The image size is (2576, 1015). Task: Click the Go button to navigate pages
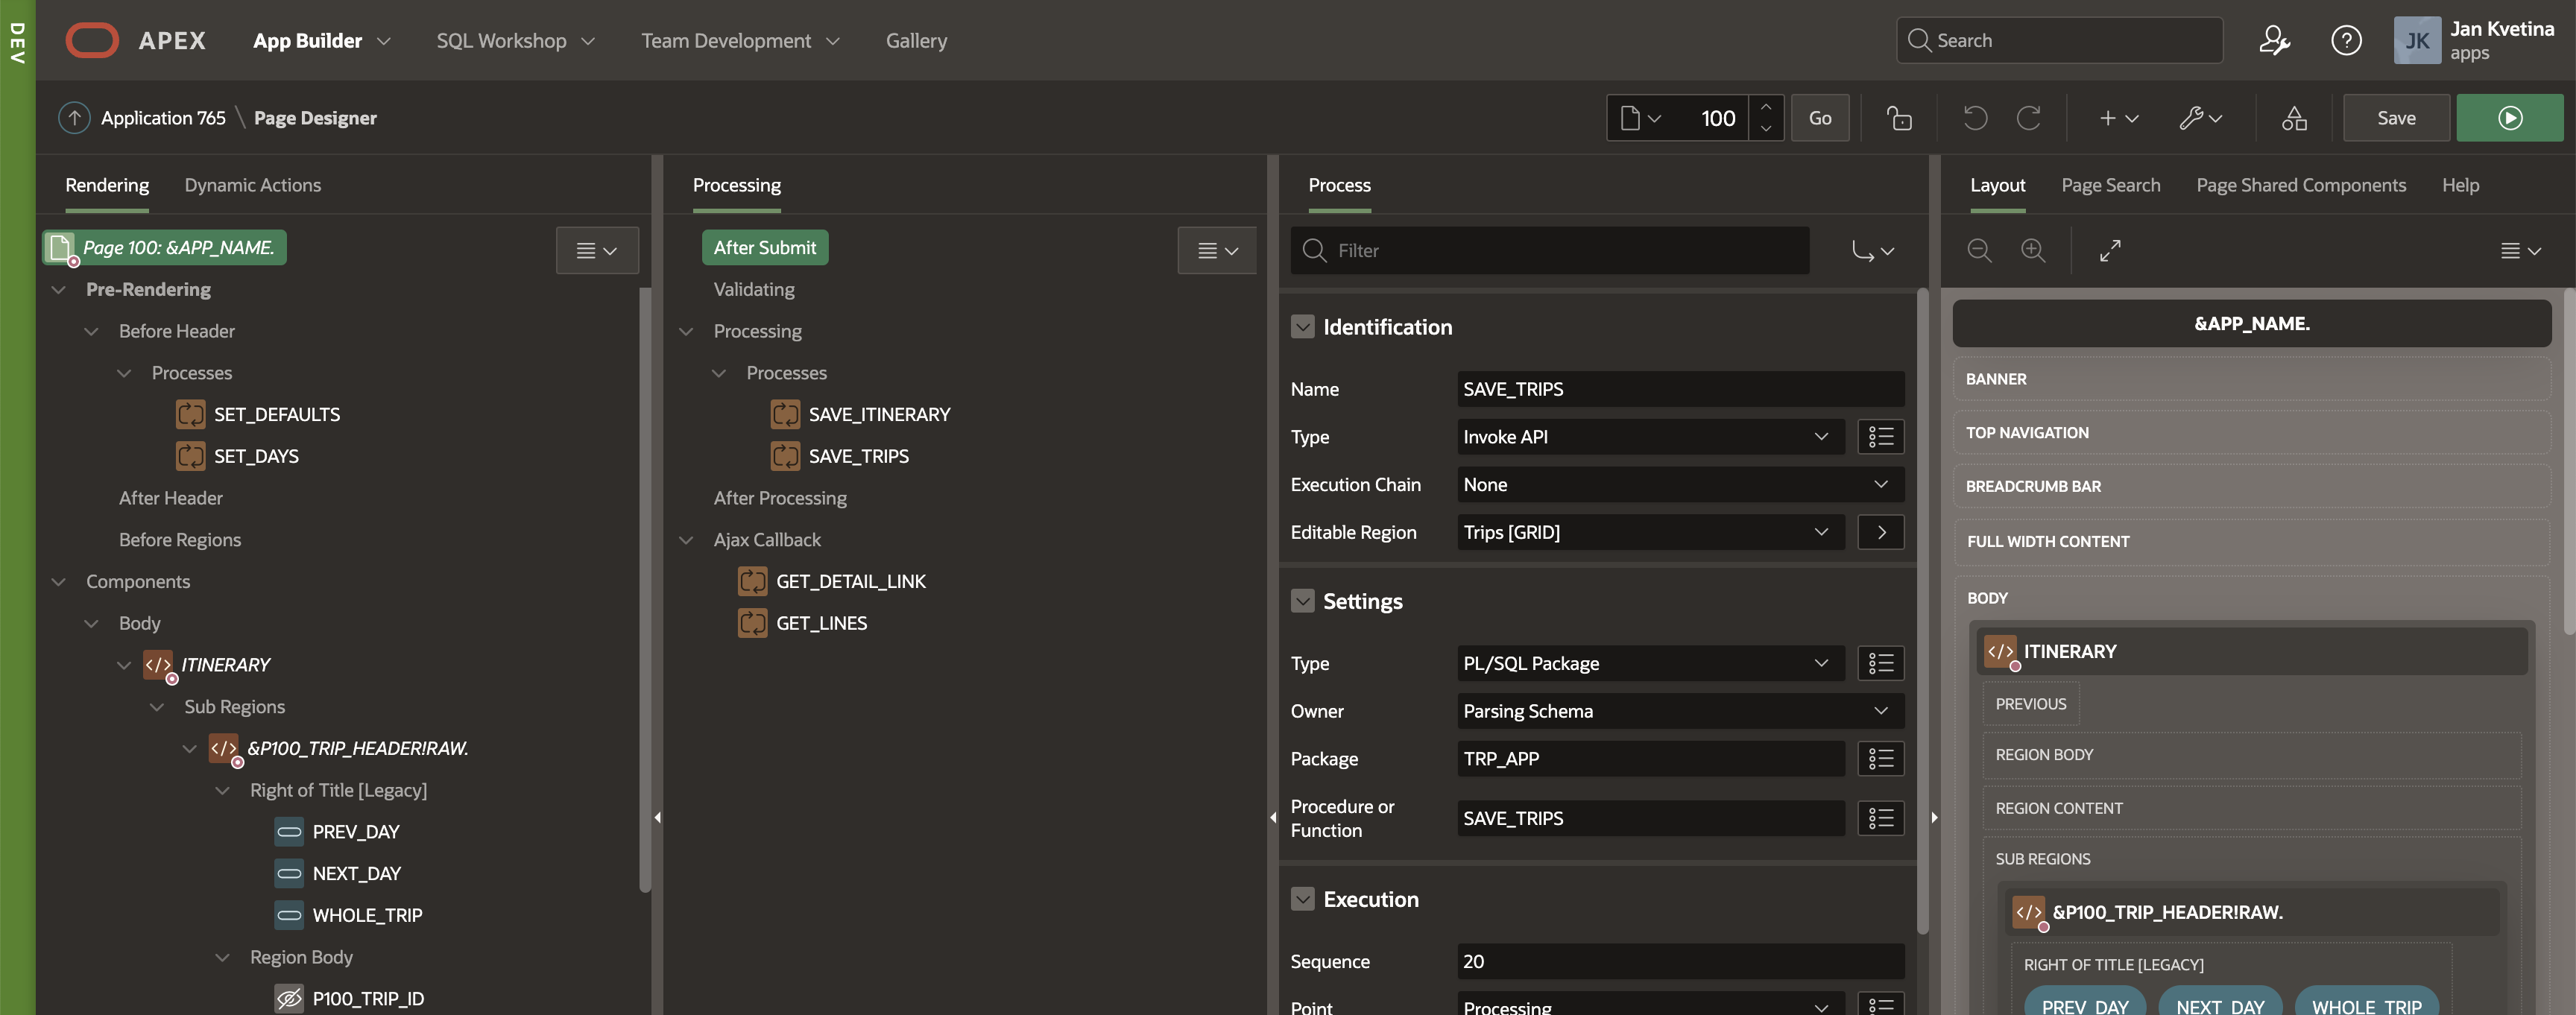(1820, 118)
